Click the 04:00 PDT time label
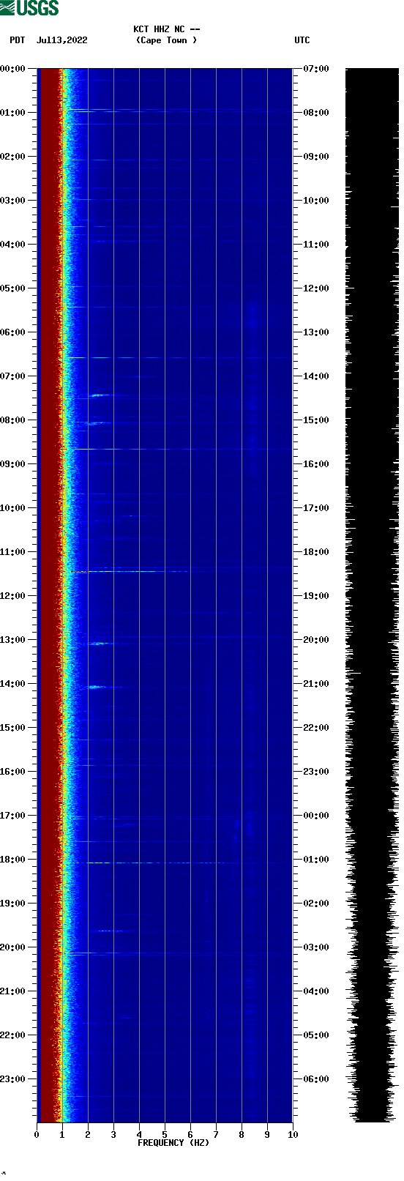Screen dimensions: 404x1181 [x=13, y=245]
